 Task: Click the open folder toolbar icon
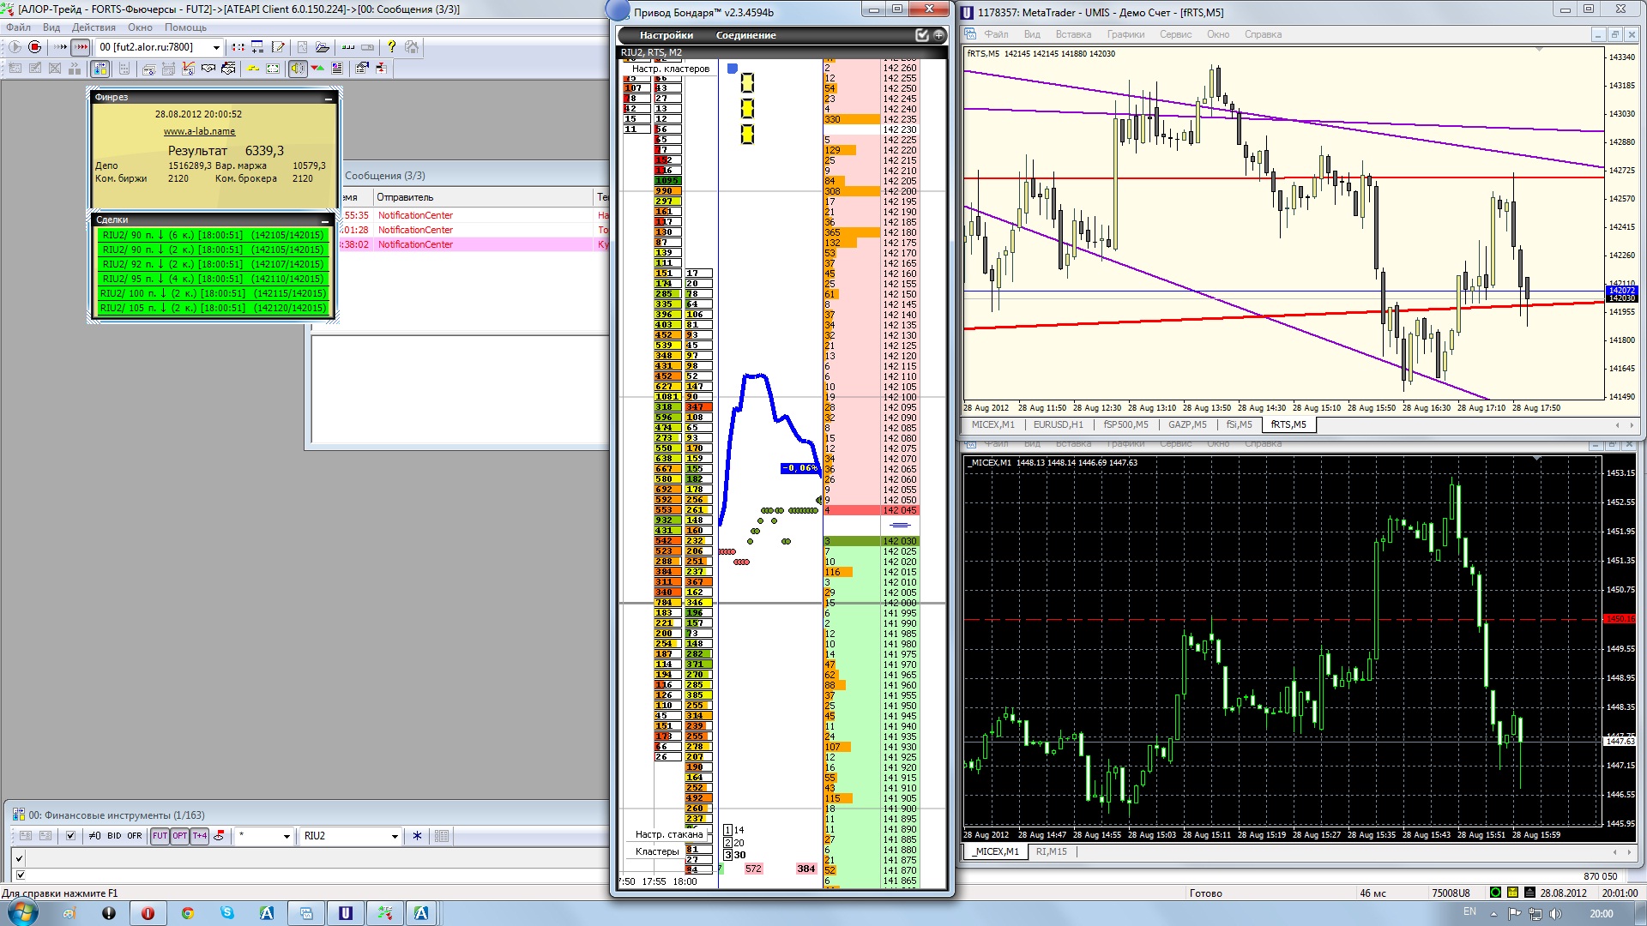point(323,47)
